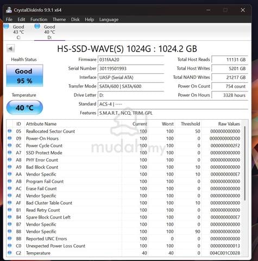Click status icon for SSD Protect Mode
This screenshot has width=258, height=261.
(10, 153)
